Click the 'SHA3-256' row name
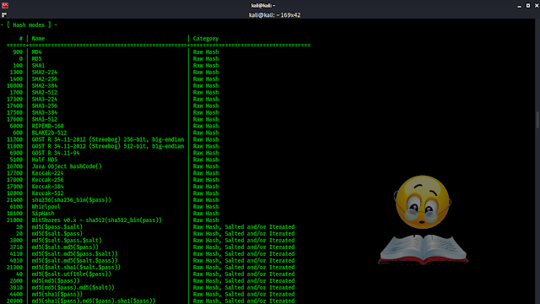This screenshot has width=540, height=304. pyautogui.click(x=45, y=106)
